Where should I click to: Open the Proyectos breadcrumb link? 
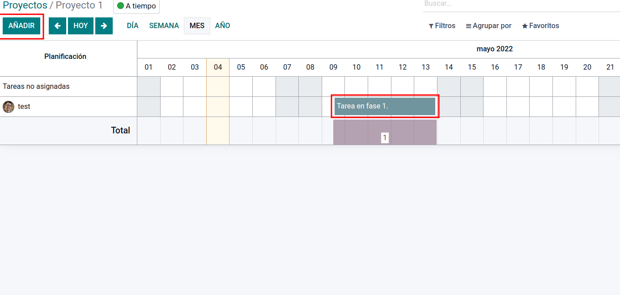tap(25, 5)
